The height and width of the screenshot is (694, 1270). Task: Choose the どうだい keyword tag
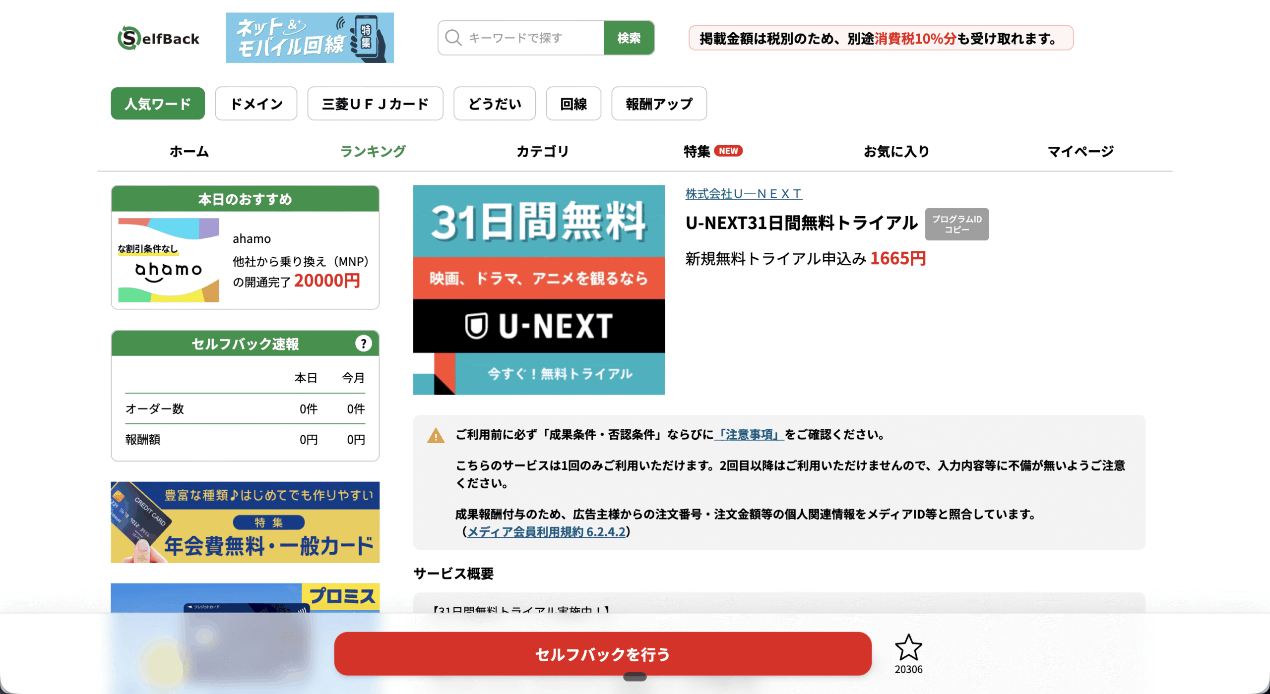pos(495,104)
